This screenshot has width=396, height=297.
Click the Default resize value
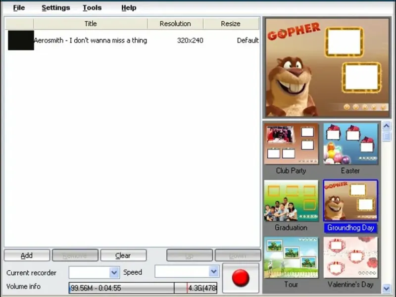point(248,41)
